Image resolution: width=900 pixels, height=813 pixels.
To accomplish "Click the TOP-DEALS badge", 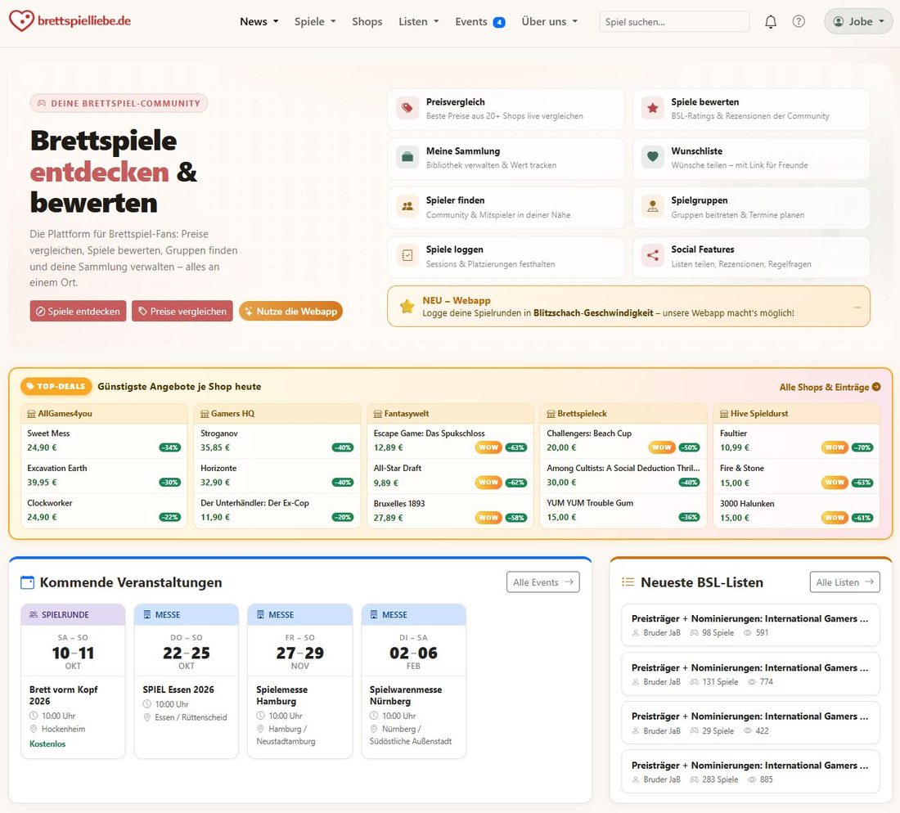I will (x=56, y=387).
